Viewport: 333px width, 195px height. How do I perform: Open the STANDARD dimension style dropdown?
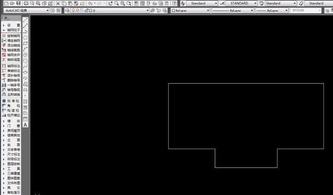[241, 3]
